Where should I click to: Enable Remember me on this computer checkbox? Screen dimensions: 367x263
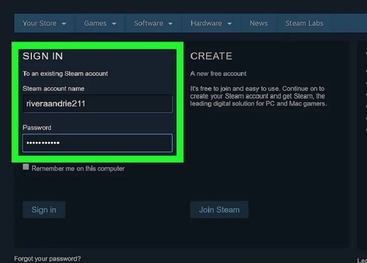coord(26,167)
